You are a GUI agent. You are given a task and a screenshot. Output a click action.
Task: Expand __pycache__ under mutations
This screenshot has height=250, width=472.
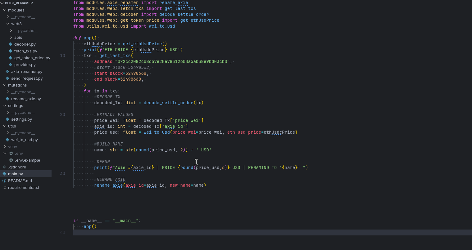[7, 92]
